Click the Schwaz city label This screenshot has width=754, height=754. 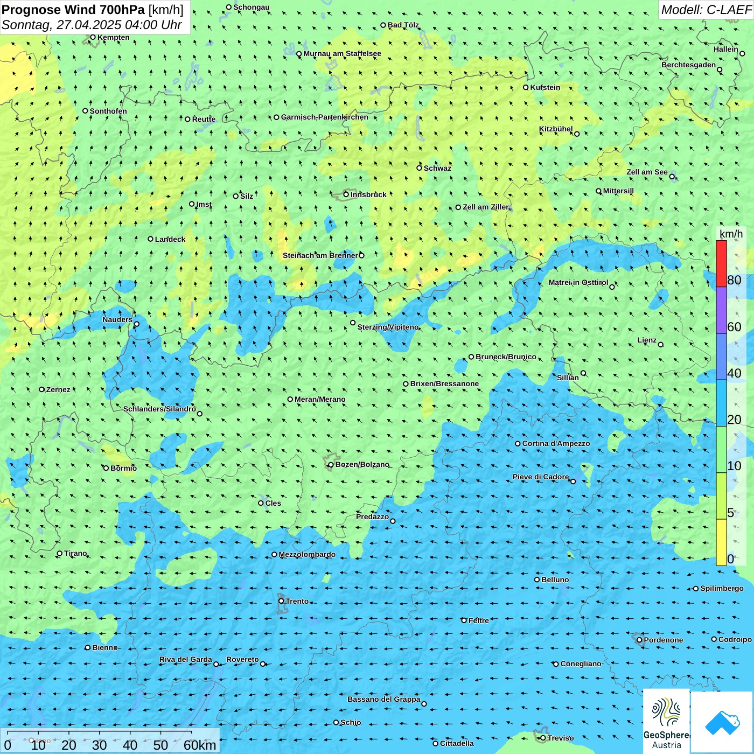(437, 168)
